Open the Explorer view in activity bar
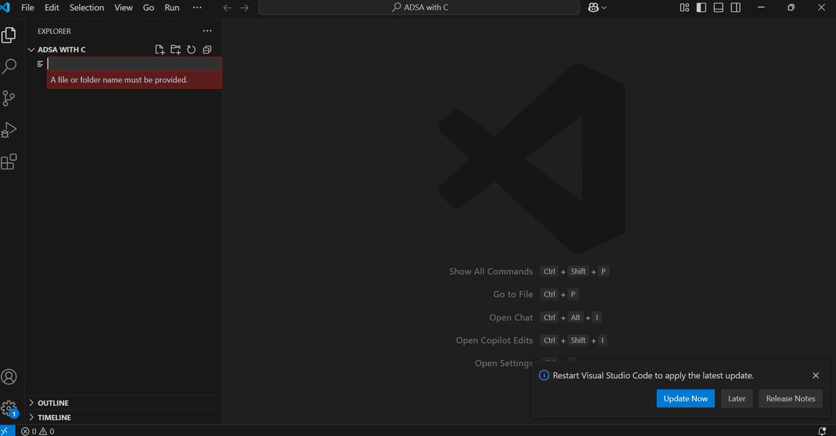Screen dimensions: 836x436 (9, 35)
